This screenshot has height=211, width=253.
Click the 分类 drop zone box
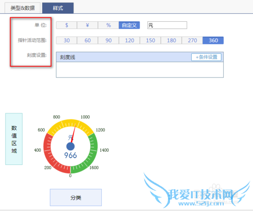pyautogui.click(x=76, y=197)
